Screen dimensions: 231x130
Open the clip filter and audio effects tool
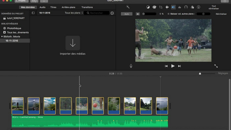pos(192,7)
